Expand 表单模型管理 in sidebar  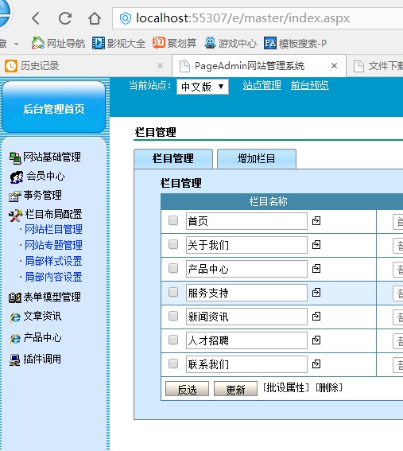pyautogui.click(x=45, y=297)
